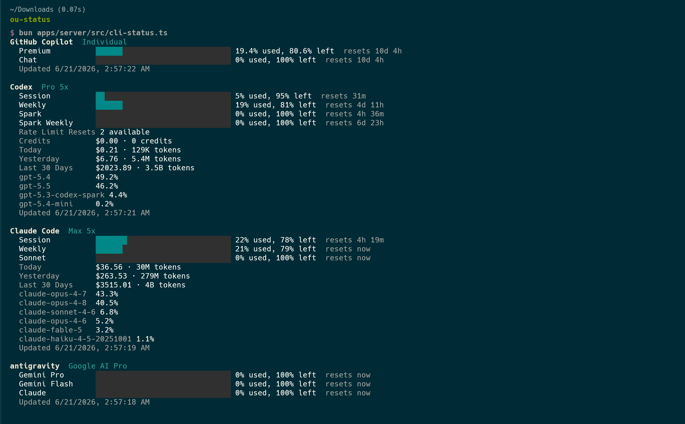Click '22% used, 78% left' text
This screenshot has width=685, height=424.
point(276,240)
